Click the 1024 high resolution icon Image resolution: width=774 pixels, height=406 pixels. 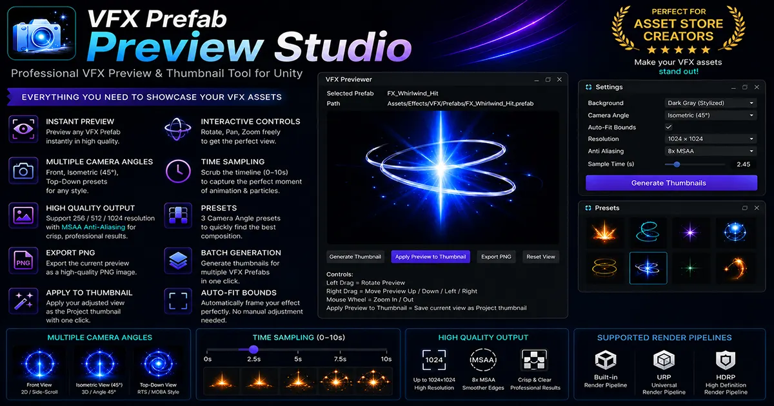pyautogui.click(x=433, y=360)
